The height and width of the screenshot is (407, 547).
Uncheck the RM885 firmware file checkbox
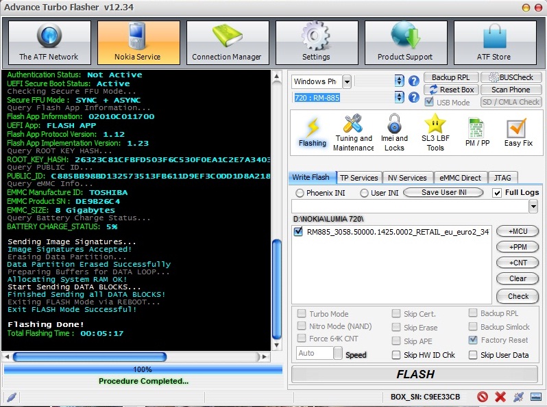pyautogui.click(x=298, y=231)
